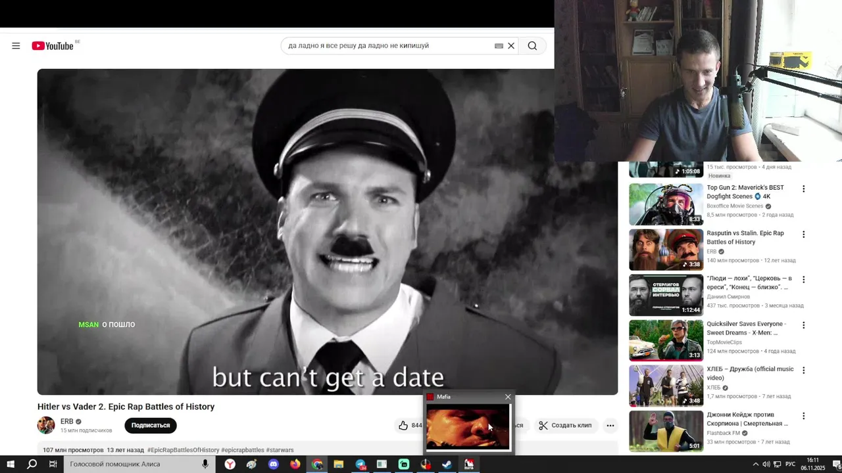Open the ERB channel name link
Image resolution: width=842 pixels, height=473 pixels.
click(x=67, y=421)
